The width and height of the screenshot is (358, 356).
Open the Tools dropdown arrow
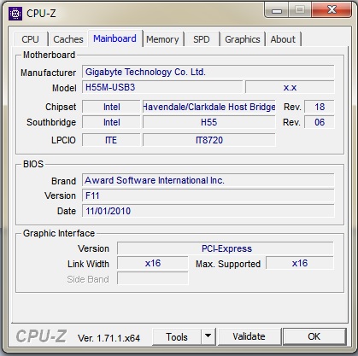[x=208, y=336]
